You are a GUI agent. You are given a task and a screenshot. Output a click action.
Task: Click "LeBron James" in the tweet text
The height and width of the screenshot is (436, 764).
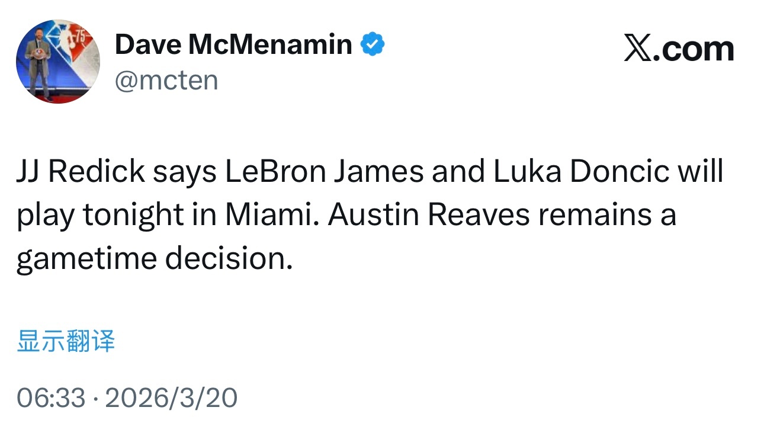coord(325,172)
